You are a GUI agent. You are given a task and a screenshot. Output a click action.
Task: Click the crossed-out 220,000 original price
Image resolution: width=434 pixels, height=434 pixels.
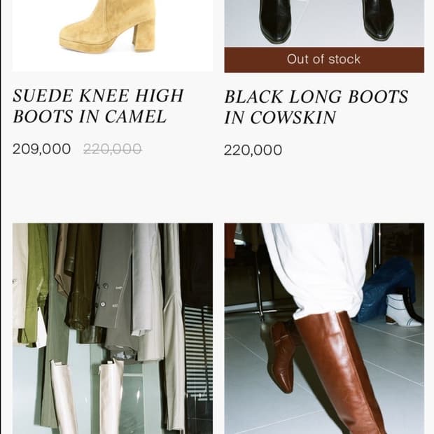point(113,149)
